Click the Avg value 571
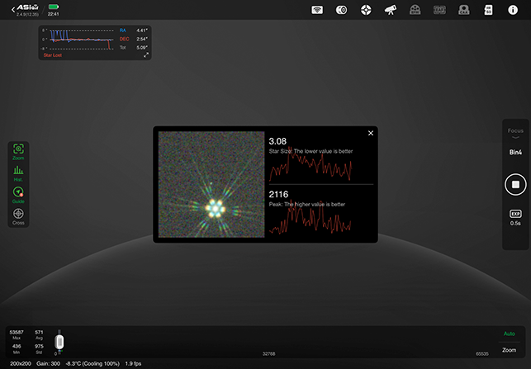This screenshot has height=369, width=531. tap(39, 333)
